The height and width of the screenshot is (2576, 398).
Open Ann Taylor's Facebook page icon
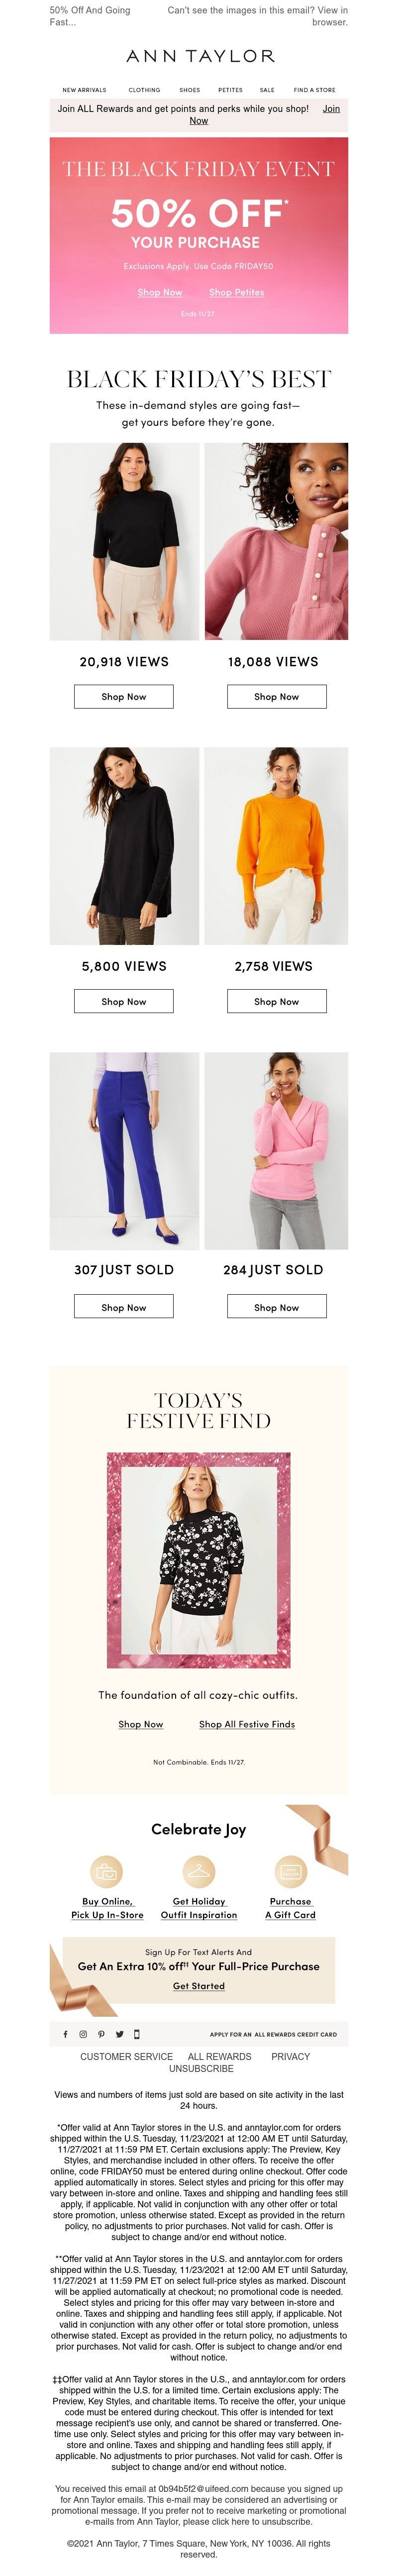click(66, 2033)
